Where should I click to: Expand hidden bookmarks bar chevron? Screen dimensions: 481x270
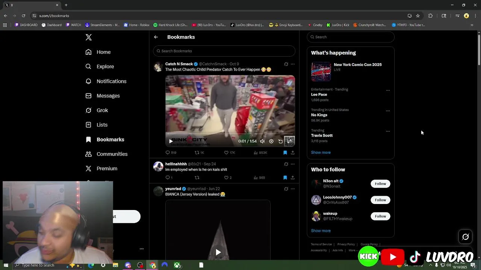point(472,25)
